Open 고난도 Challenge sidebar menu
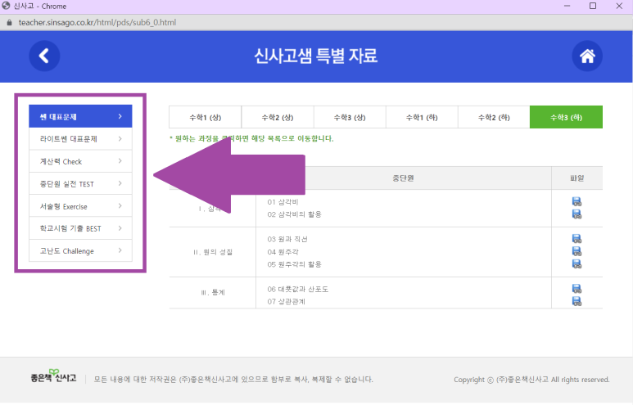Image resolution: width=633 pixels, height=405 pixels. [x=80, y=250]
